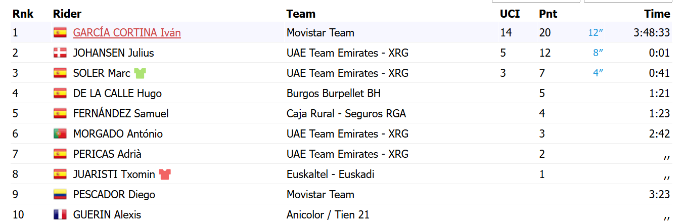
Task: Click the Portuguese flag beside MORGADO António
Action: point(60,134)
